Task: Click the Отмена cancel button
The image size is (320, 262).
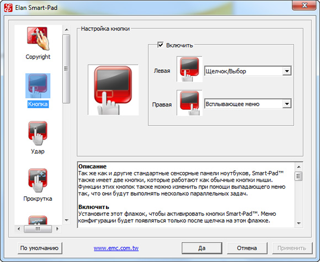Action: tap(247, 248)
